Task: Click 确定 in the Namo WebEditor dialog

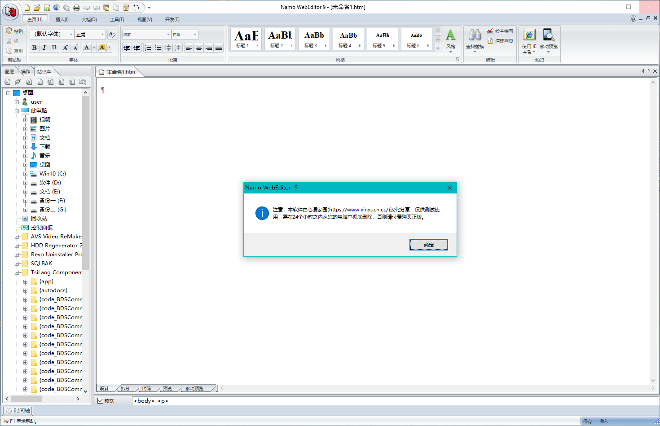Action: click(x=429, y=245)
